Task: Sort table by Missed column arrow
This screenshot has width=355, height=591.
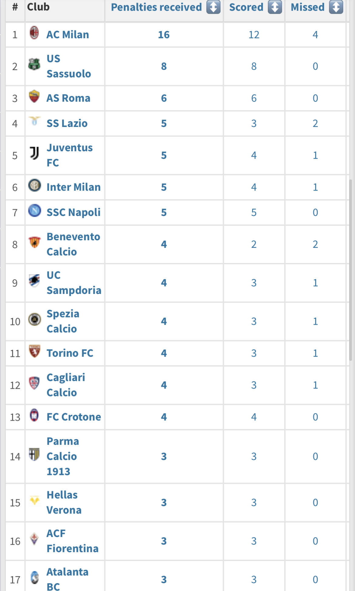Action: pos(336,7)
